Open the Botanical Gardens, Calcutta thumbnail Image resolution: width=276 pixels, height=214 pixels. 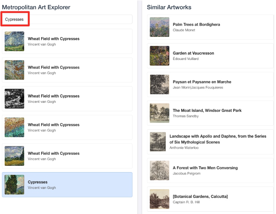pyautogui.click(x=160, y=199)
